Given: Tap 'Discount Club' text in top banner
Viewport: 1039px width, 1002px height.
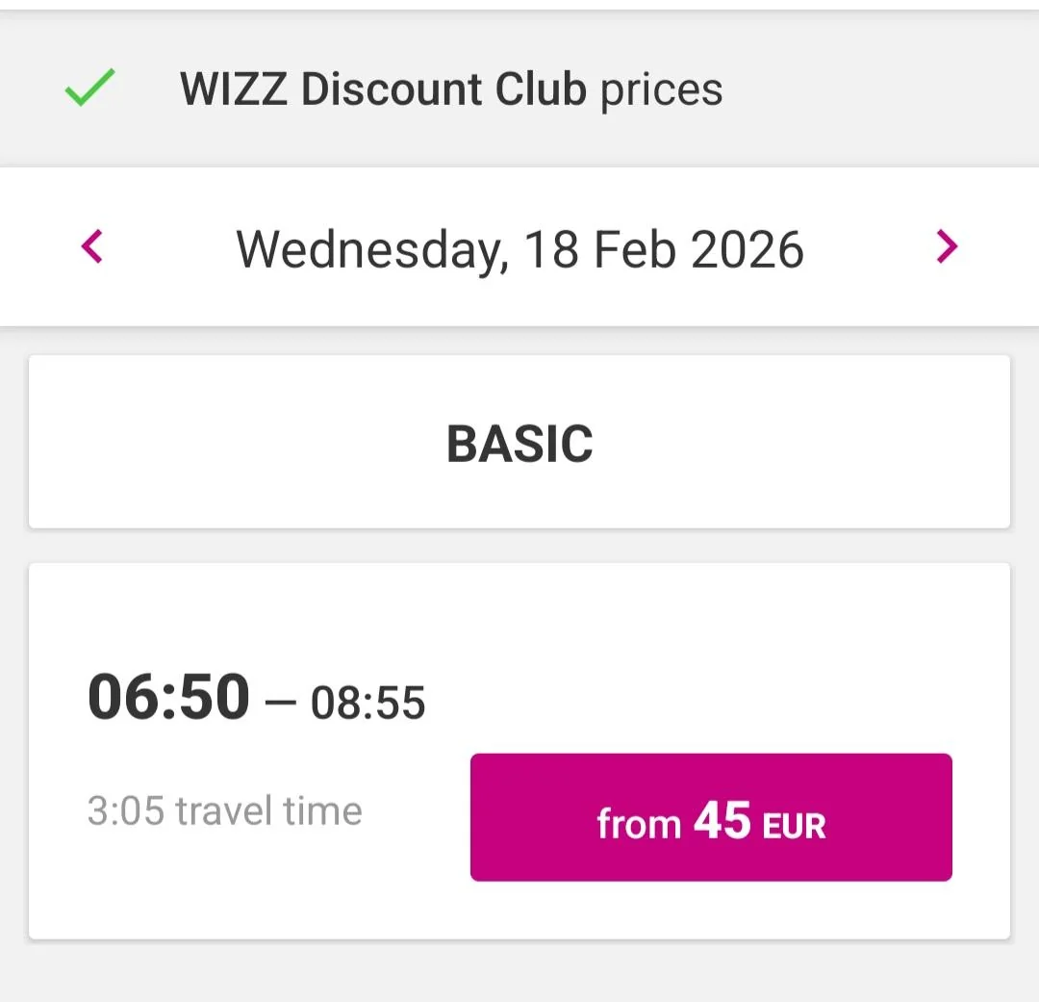Looking at the screenshot, I should pyautogui.click(x=443, y=90).
